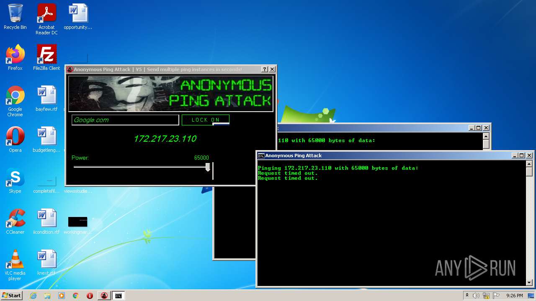Open knext.rtf document icon
Image resolution: width=536 pixels, height=301 pixels.
tap(46, 263)
